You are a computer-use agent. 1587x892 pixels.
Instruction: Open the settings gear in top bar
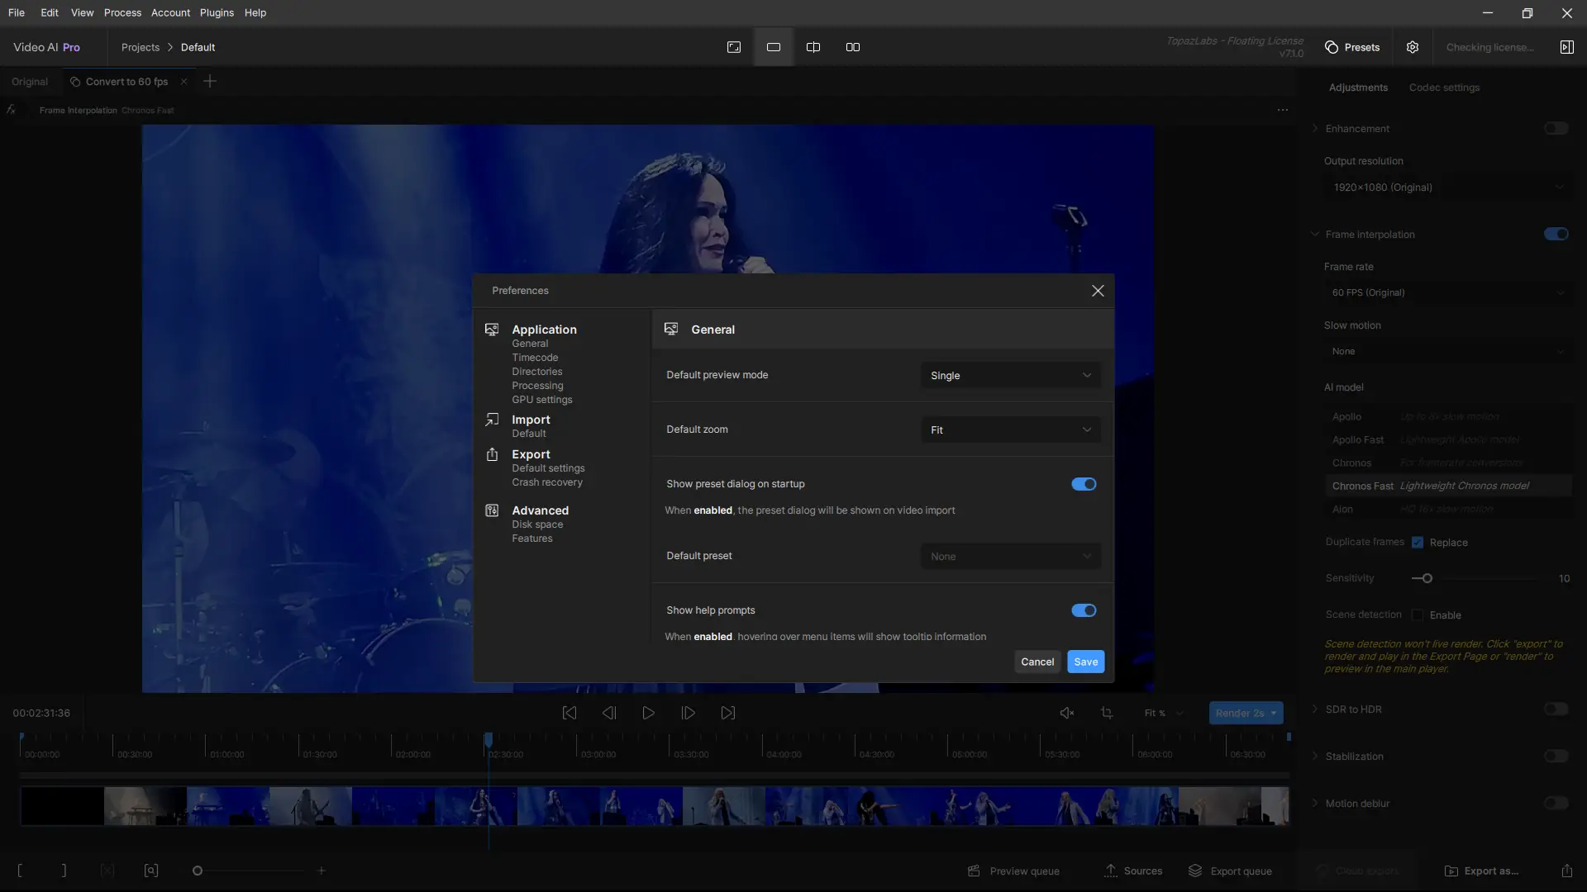1413,47
